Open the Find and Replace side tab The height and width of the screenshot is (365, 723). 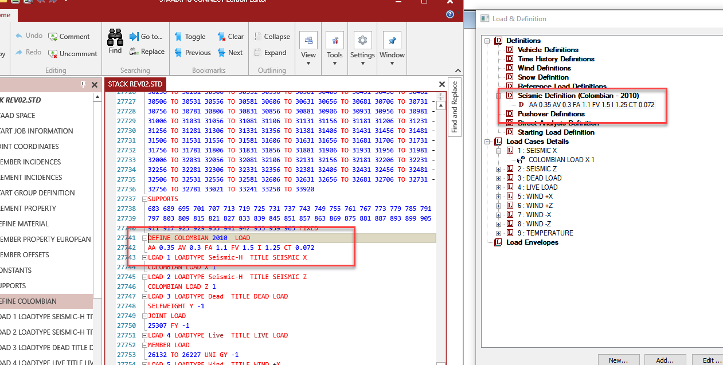454,107
